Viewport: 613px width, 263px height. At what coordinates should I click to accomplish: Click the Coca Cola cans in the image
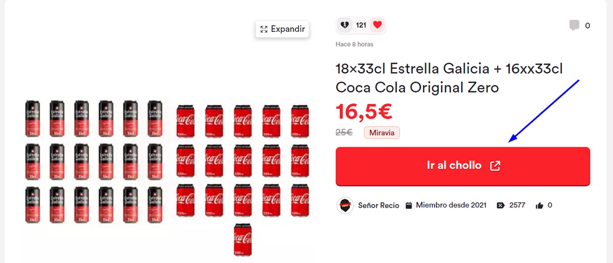(243, 163)
